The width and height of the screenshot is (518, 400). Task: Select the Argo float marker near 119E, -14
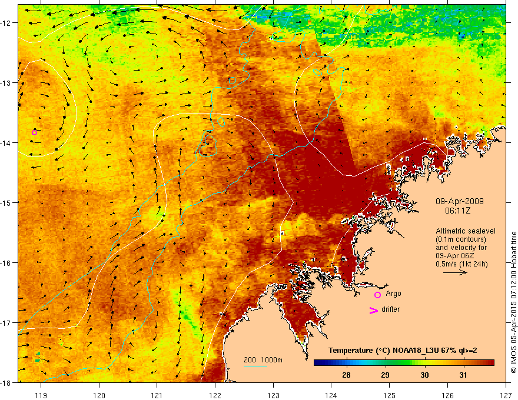tap(34, 133)
